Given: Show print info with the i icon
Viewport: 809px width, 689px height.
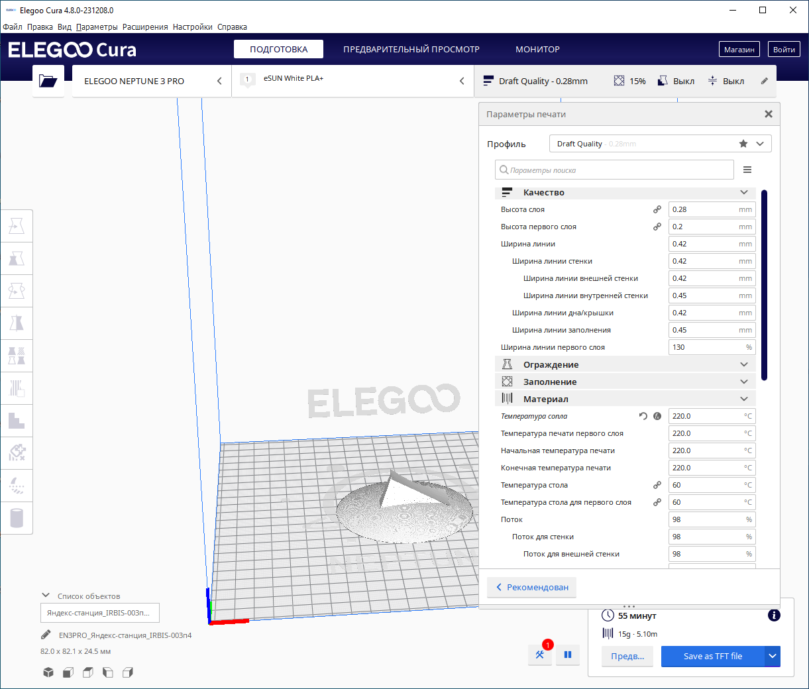Looking at the screenshot, I should pyautogui.click(x=774, y=615).
